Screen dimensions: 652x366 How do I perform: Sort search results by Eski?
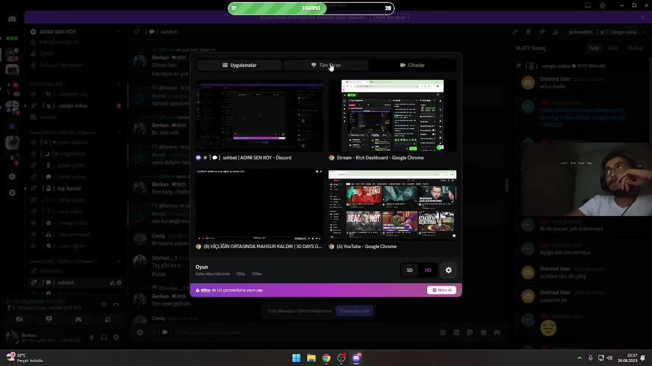click(x=613, y=48)
